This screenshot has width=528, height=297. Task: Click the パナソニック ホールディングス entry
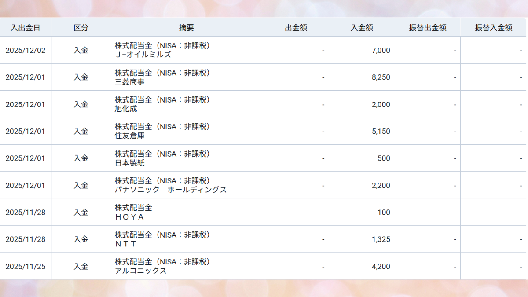[x=171, y=190]
